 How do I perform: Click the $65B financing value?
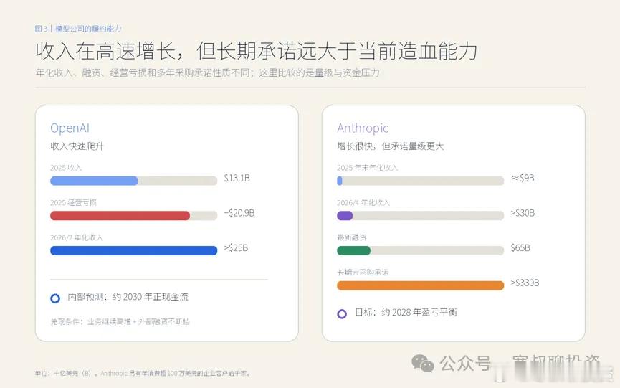[x=520, y=247]
